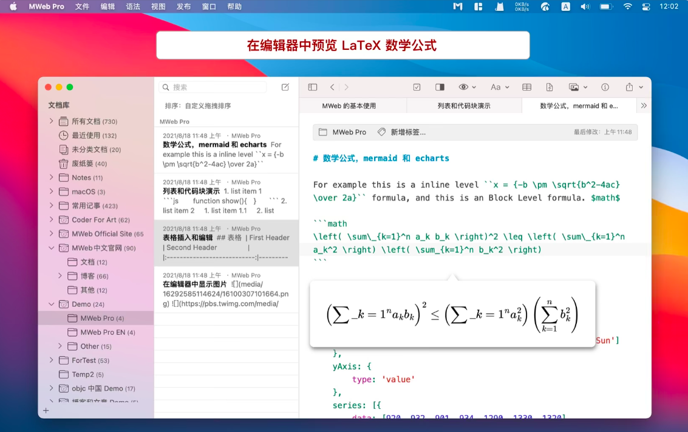Click the 新增标签 tag field
The height and width of the screenshot is (432, 688).
(x=408, y=132)
